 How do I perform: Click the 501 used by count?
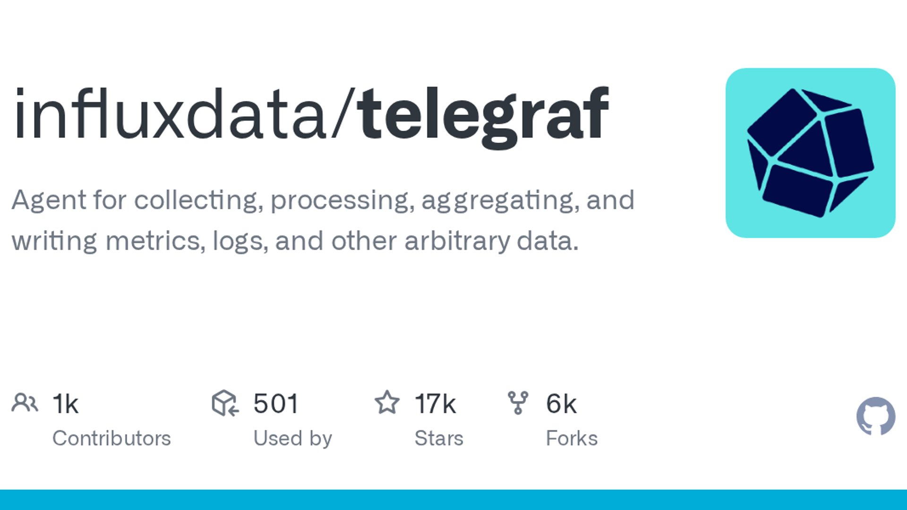point(276,404)
